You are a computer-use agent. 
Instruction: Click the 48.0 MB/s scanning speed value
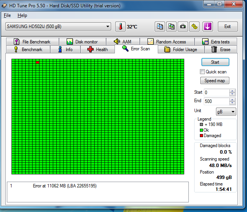point(220,166)
